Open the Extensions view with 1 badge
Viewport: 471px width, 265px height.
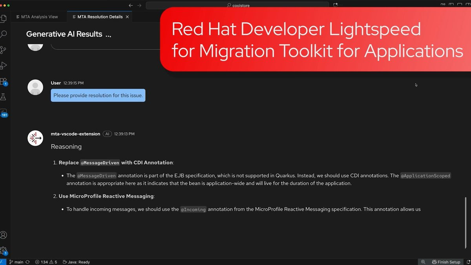4,82
